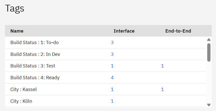
Task: Click the Tags table vertical scrollbar thumb
Action: [209, 52]
